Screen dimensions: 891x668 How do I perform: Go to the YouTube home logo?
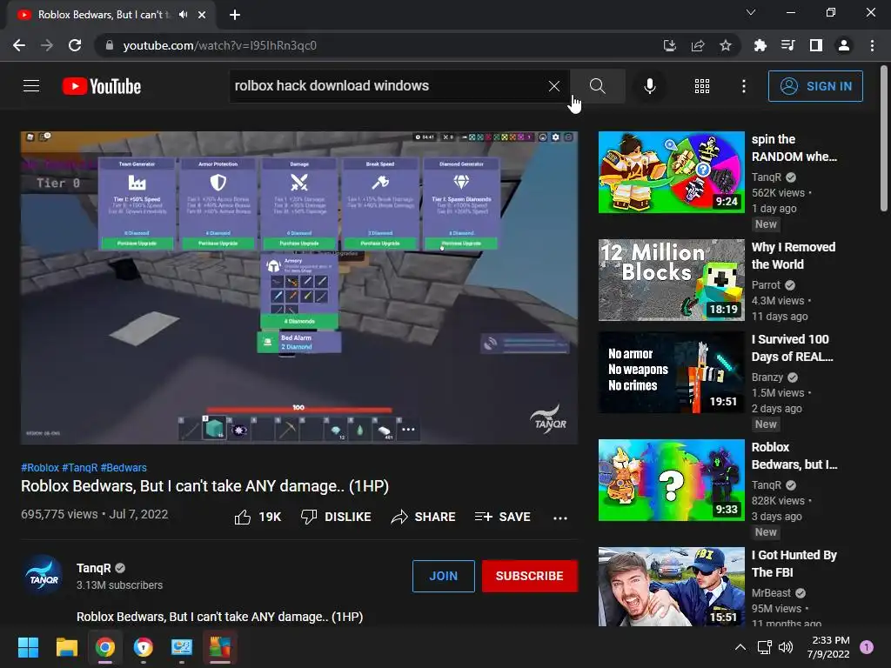[102, 86]
